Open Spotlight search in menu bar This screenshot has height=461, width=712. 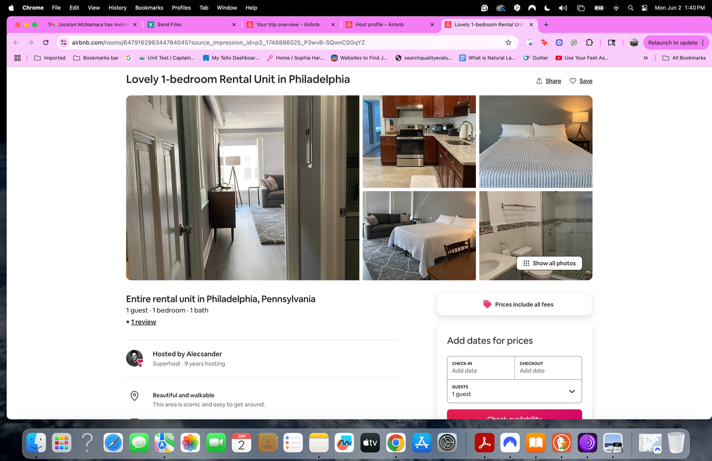click(x=630, y=8)
